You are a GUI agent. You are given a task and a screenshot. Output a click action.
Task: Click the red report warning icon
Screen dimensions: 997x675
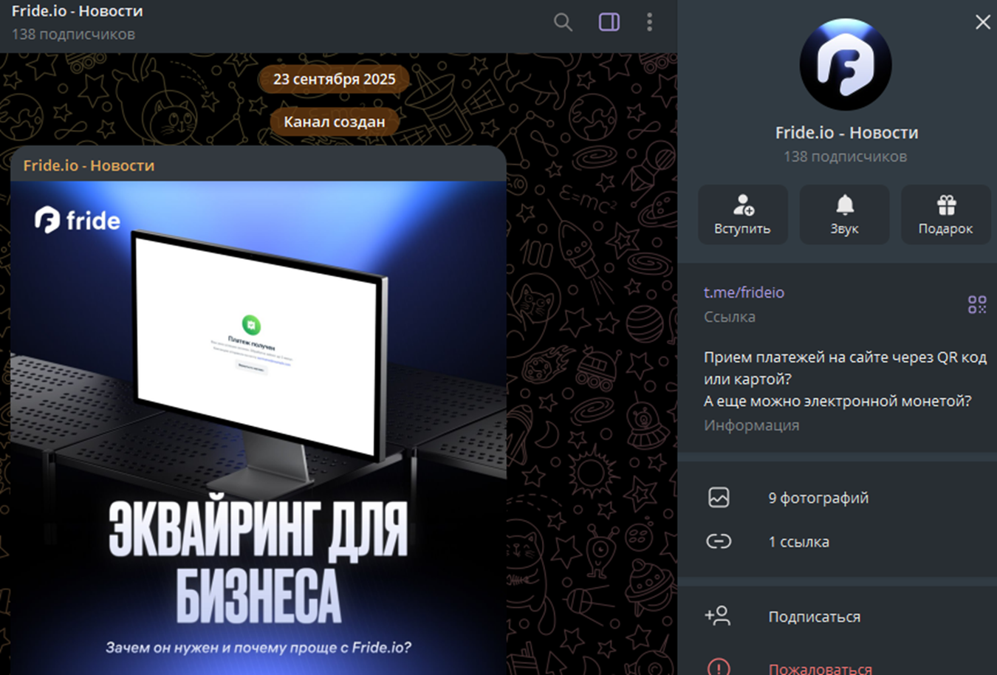719,667
